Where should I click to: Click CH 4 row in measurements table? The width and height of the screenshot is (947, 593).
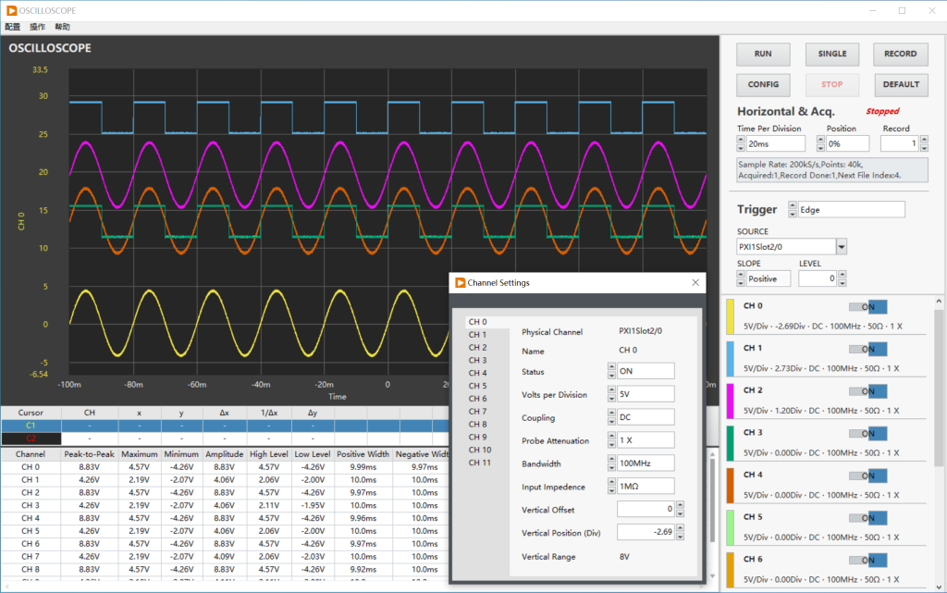pyautogui.click(x=225, y=518)
